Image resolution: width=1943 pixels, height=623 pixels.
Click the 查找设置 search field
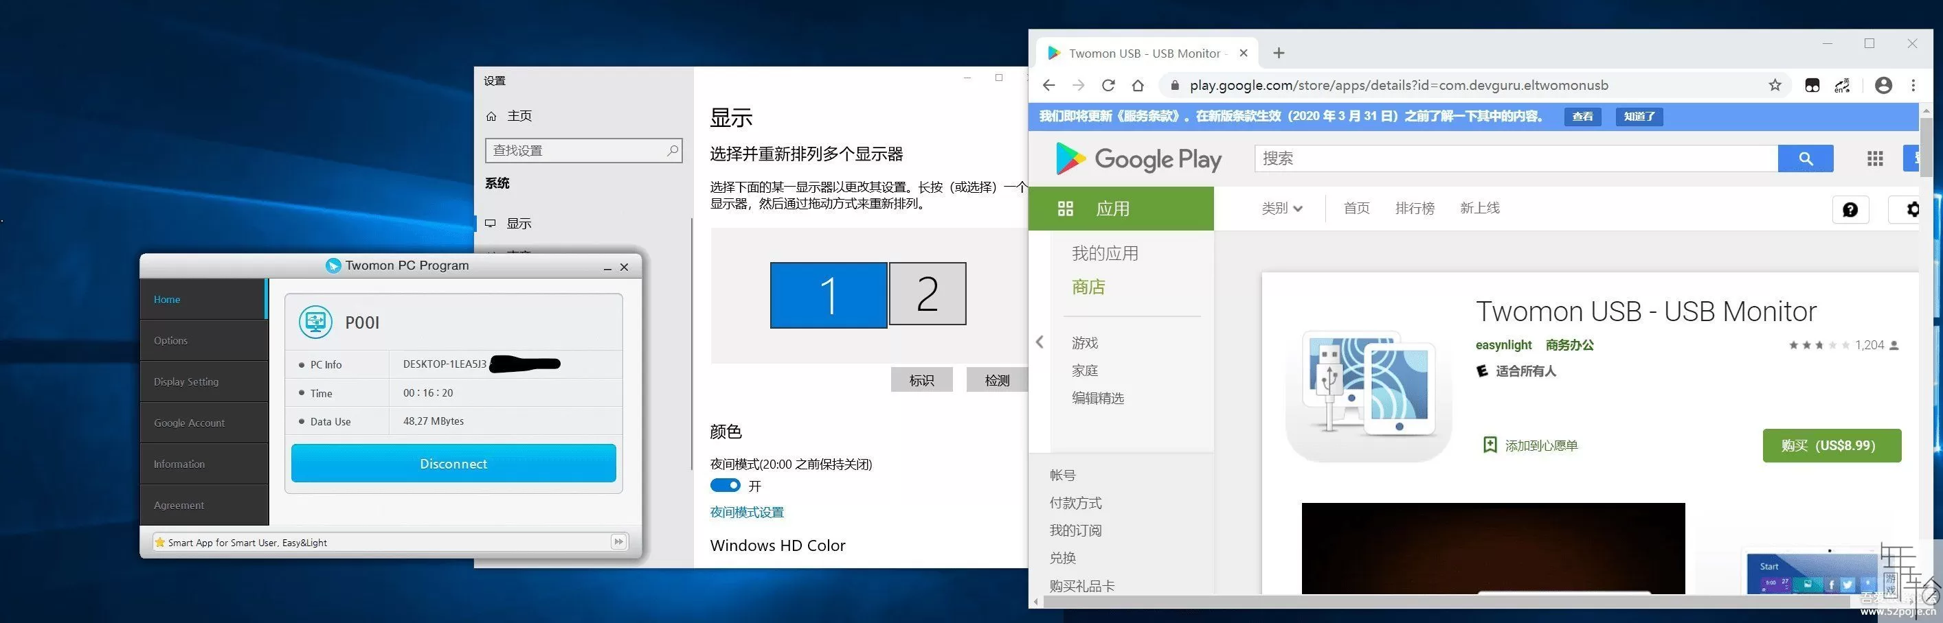584,151
